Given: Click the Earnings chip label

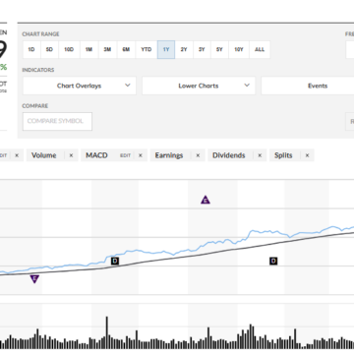Looking at the screenshot, I should (x=169, y=155).
